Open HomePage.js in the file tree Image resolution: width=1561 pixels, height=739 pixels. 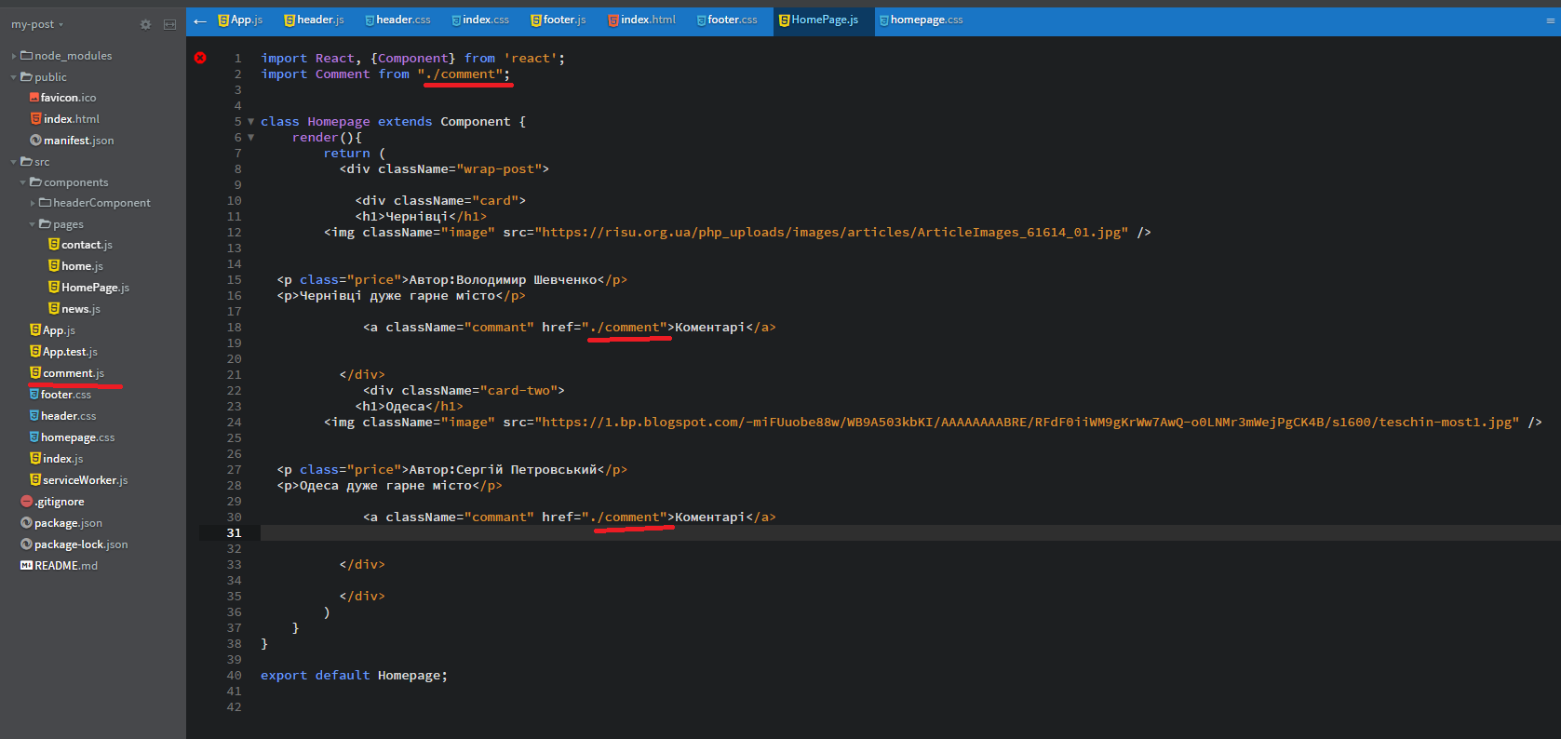96,288
